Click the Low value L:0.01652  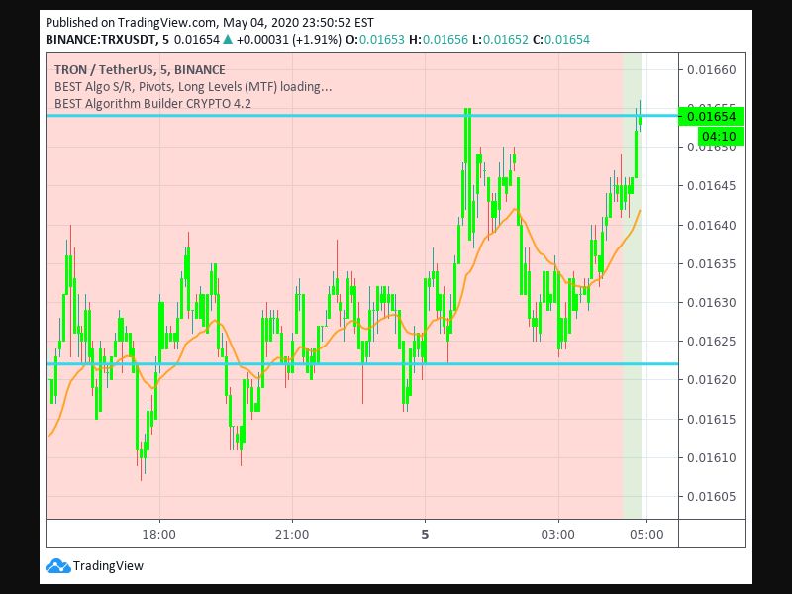pos(500,40)
